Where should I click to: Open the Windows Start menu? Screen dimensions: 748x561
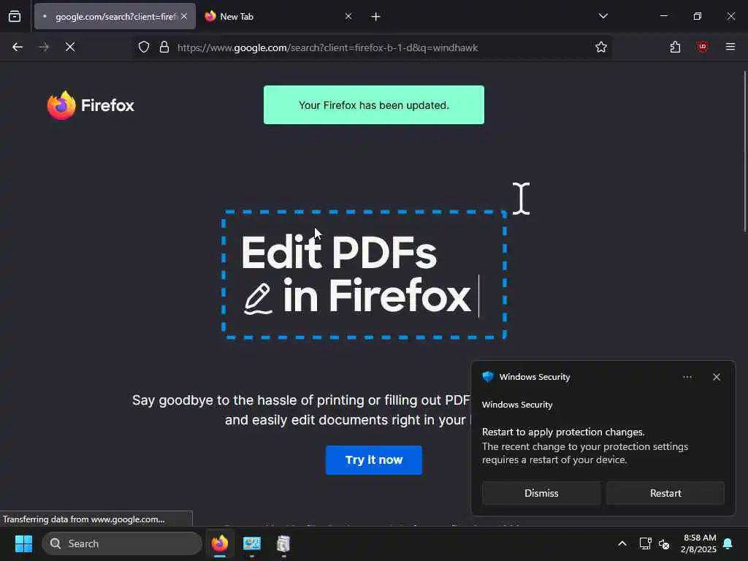click(23, 543)
